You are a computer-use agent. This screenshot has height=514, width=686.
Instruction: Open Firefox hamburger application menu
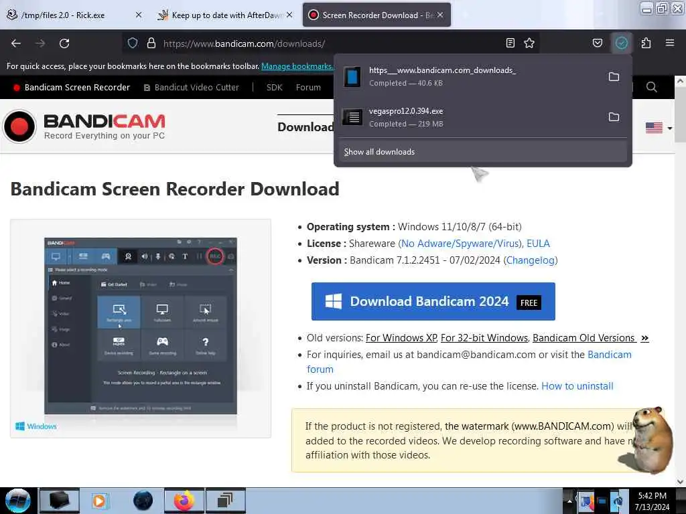pyautogui.click(x=670, y=43)
